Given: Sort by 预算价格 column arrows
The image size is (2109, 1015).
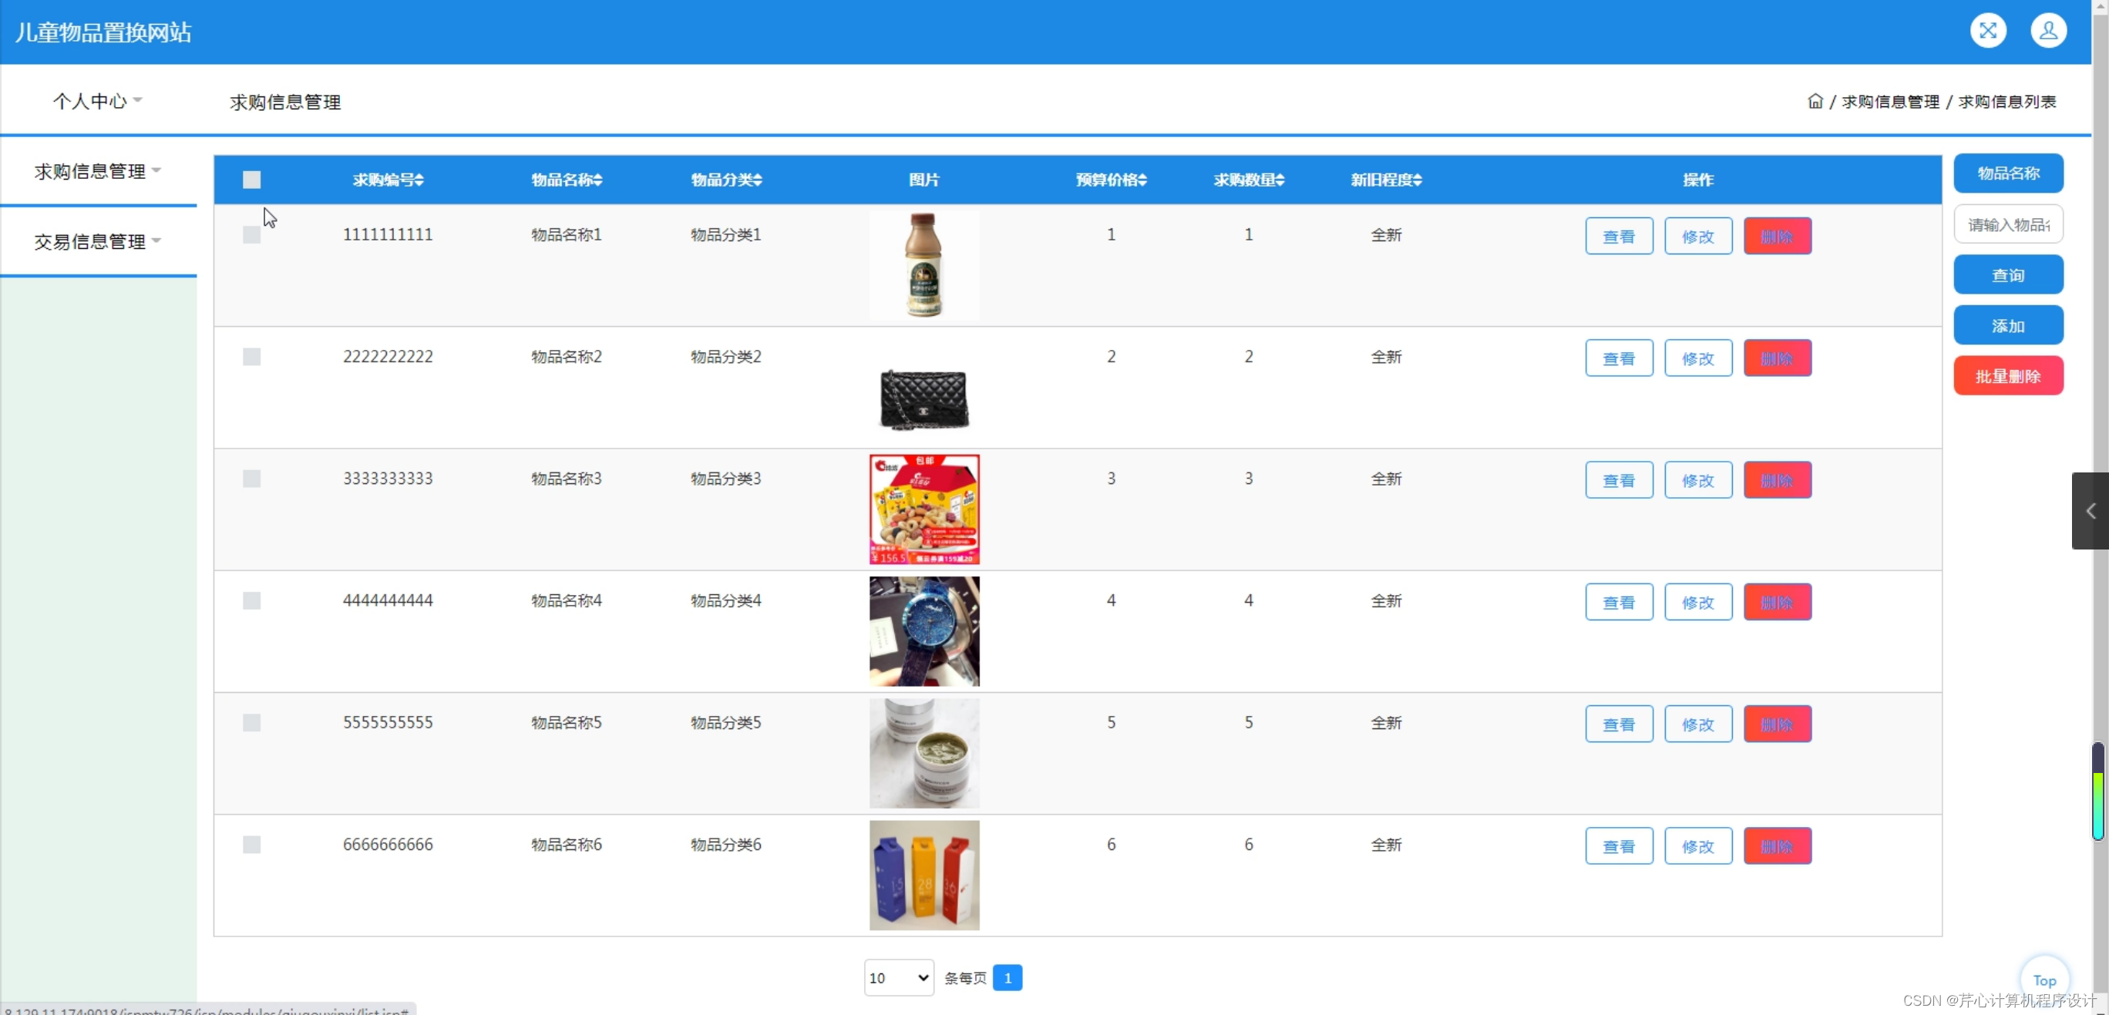Looking at the screenshot, I should [1143, 180].
